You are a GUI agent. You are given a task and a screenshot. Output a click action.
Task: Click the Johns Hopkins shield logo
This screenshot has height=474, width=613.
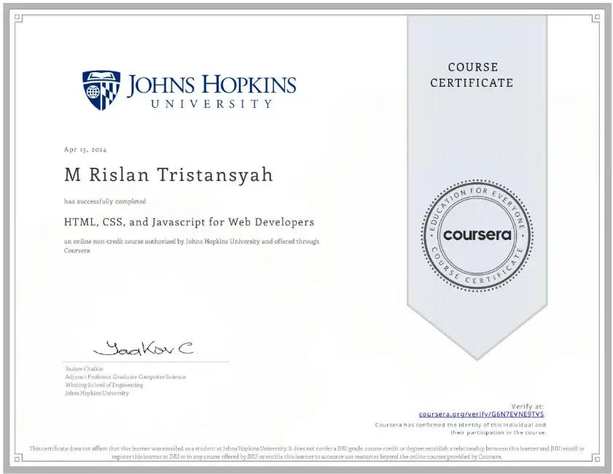click(101, 90)
